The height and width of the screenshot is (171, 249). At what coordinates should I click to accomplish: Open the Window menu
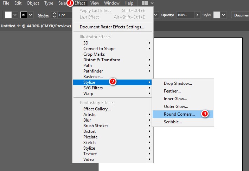coord(112,3)
